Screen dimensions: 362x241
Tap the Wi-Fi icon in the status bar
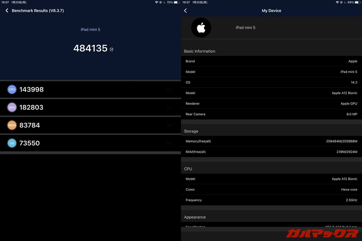pos(156,2)
